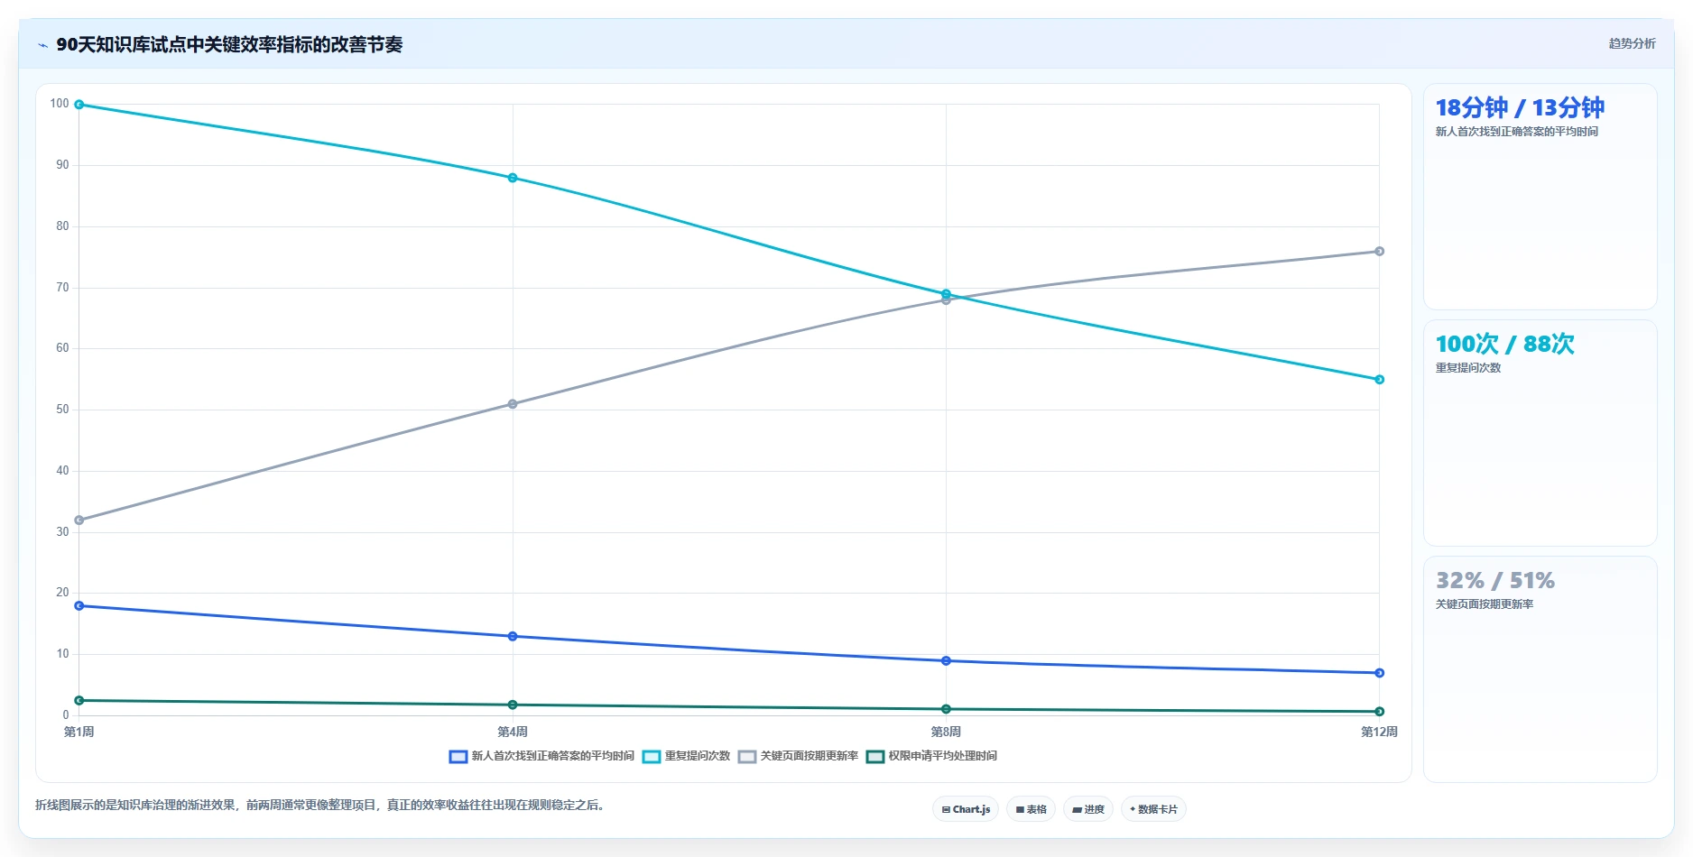
Task: Click the x-axis label 第8周
Action: click(946, 732)
